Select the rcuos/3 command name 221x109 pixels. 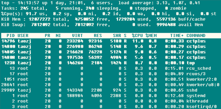[x=196, y=74]
